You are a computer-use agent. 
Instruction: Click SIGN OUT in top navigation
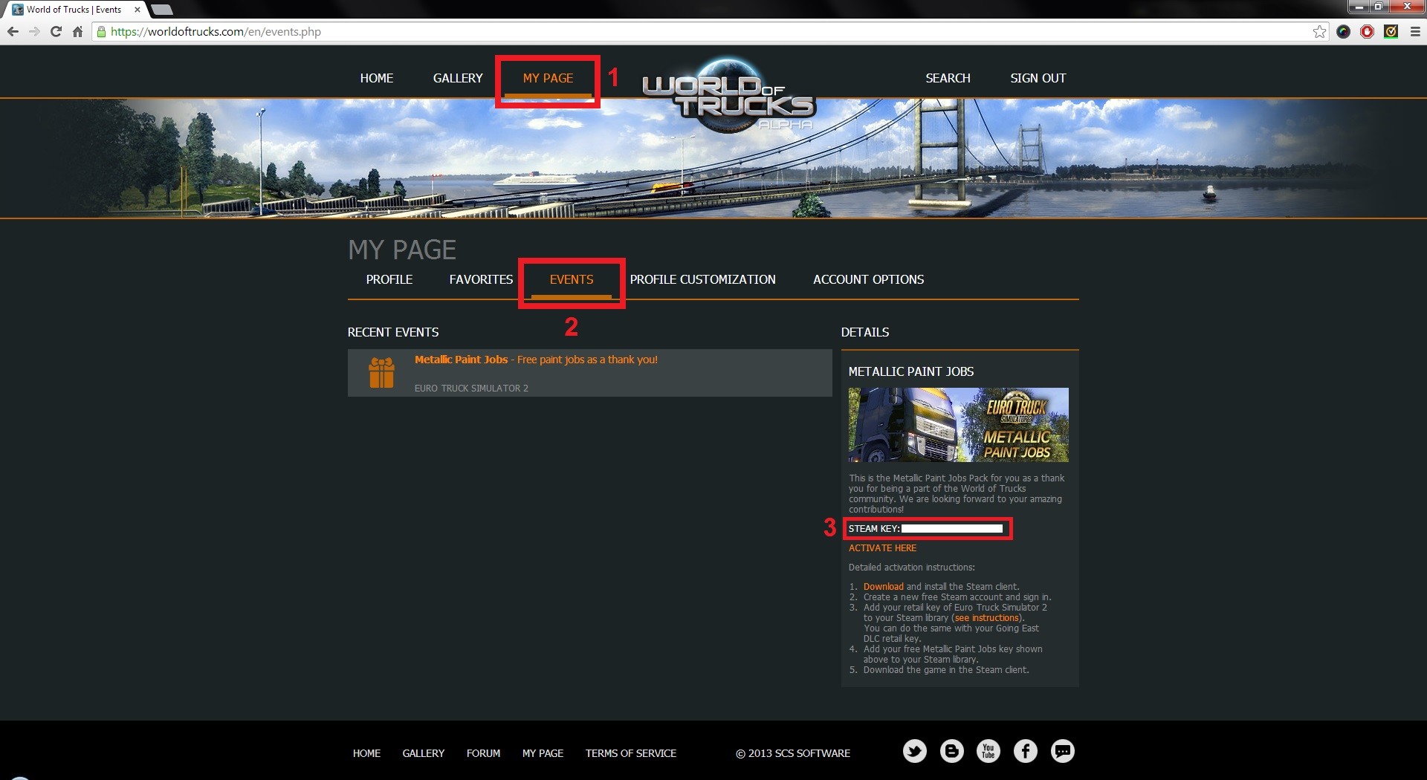(1038, 78)
